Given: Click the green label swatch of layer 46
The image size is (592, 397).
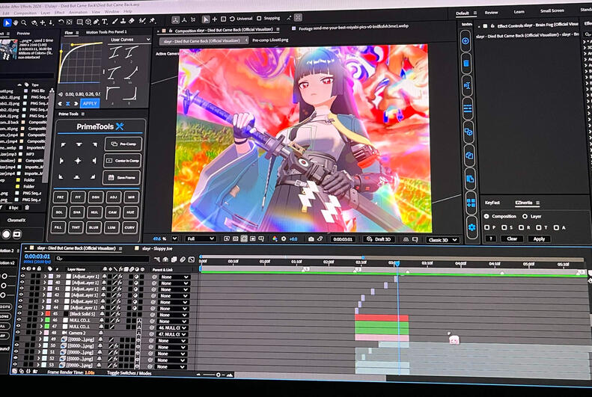Looking at the screenshot, I should (x=47, y=320).
